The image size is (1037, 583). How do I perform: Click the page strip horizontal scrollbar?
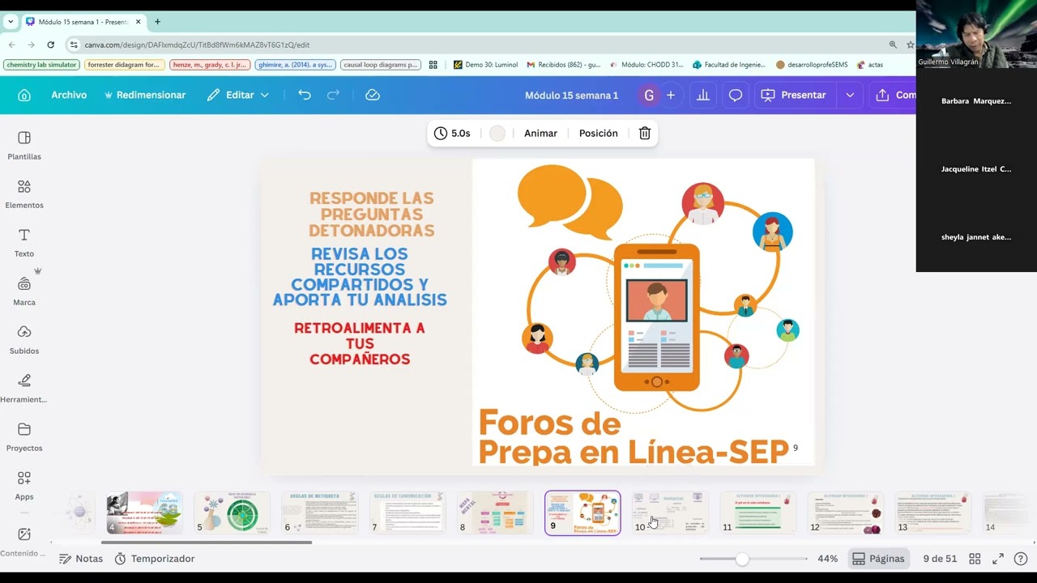(x=207, y=542)
